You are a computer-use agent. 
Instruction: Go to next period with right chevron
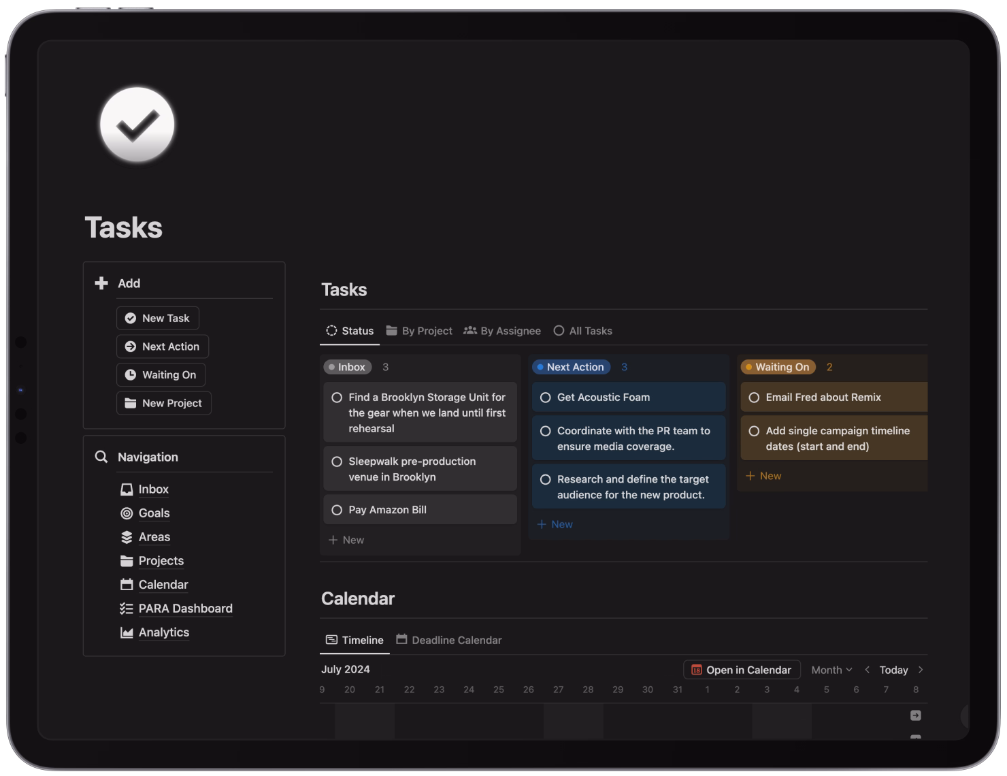pyautogui.click(x=921, y=670)
